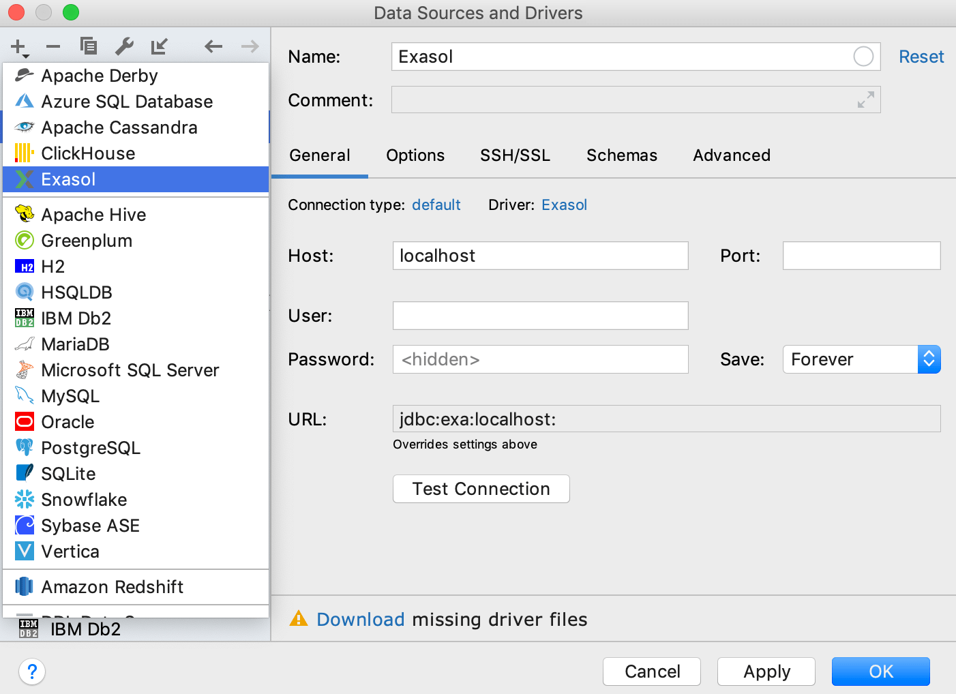Click the Remove minus icon
956x694 pixels.
[x=53, y=47]
